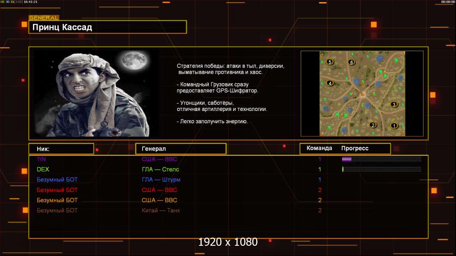Screen dimensions: 456x256
Task: Click start position marker 5 on map
Action: click(329, 62)
